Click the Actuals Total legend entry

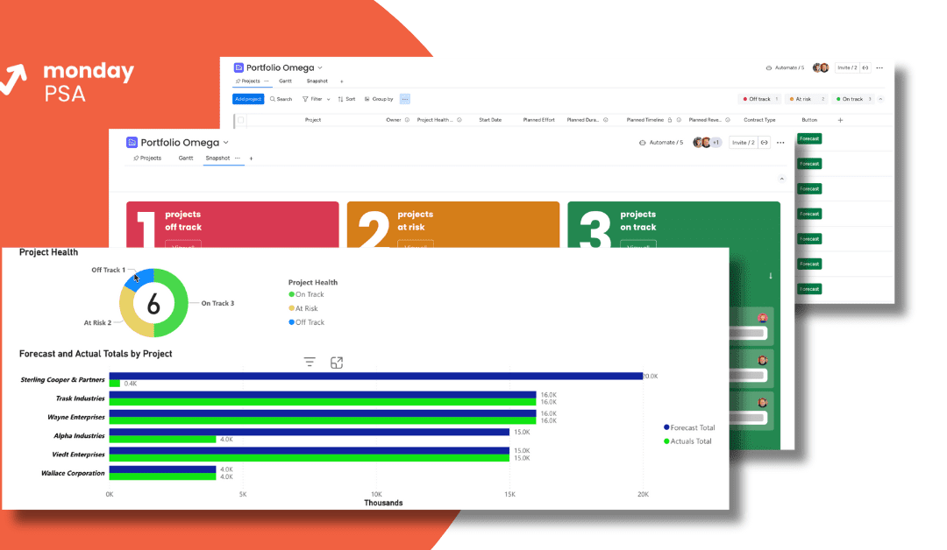point(687,441)
